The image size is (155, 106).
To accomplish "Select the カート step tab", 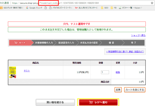I will click(20, 43).
